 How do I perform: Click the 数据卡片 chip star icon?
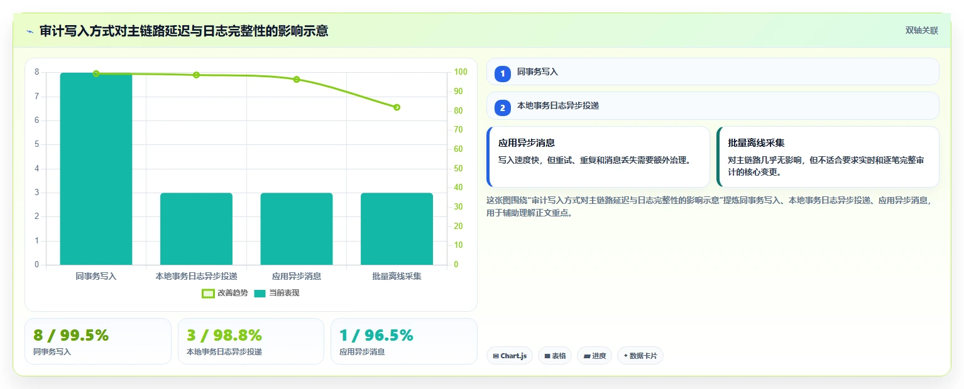[625, 356]
